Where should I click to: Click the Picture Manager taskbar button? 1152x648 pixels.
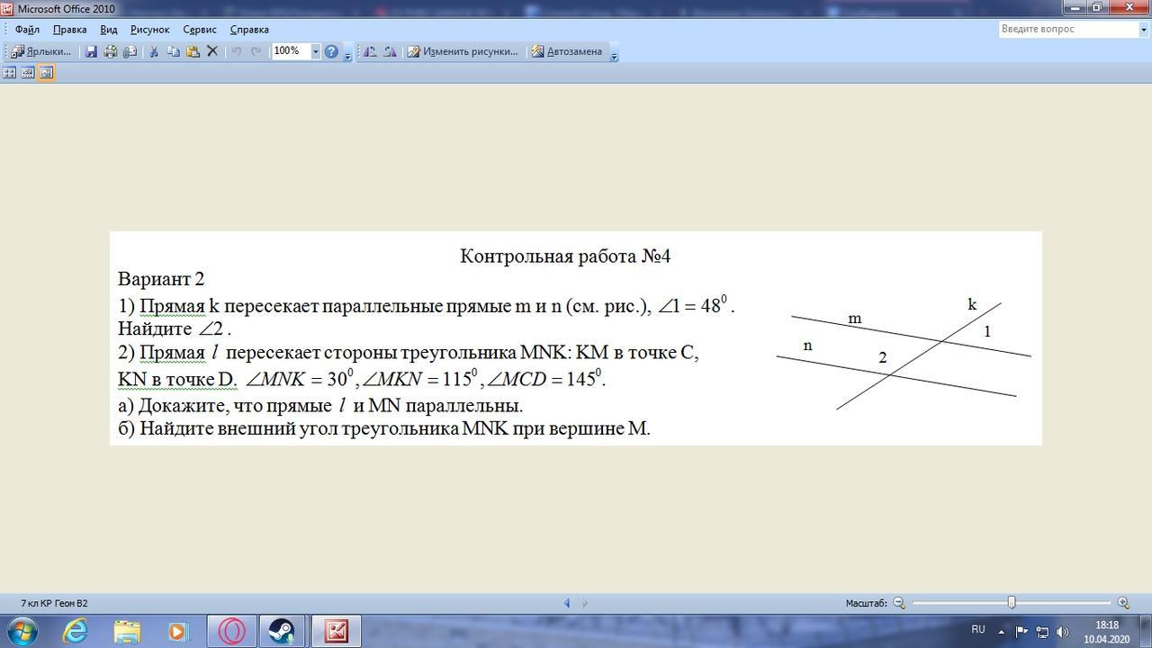click(337, 631)
